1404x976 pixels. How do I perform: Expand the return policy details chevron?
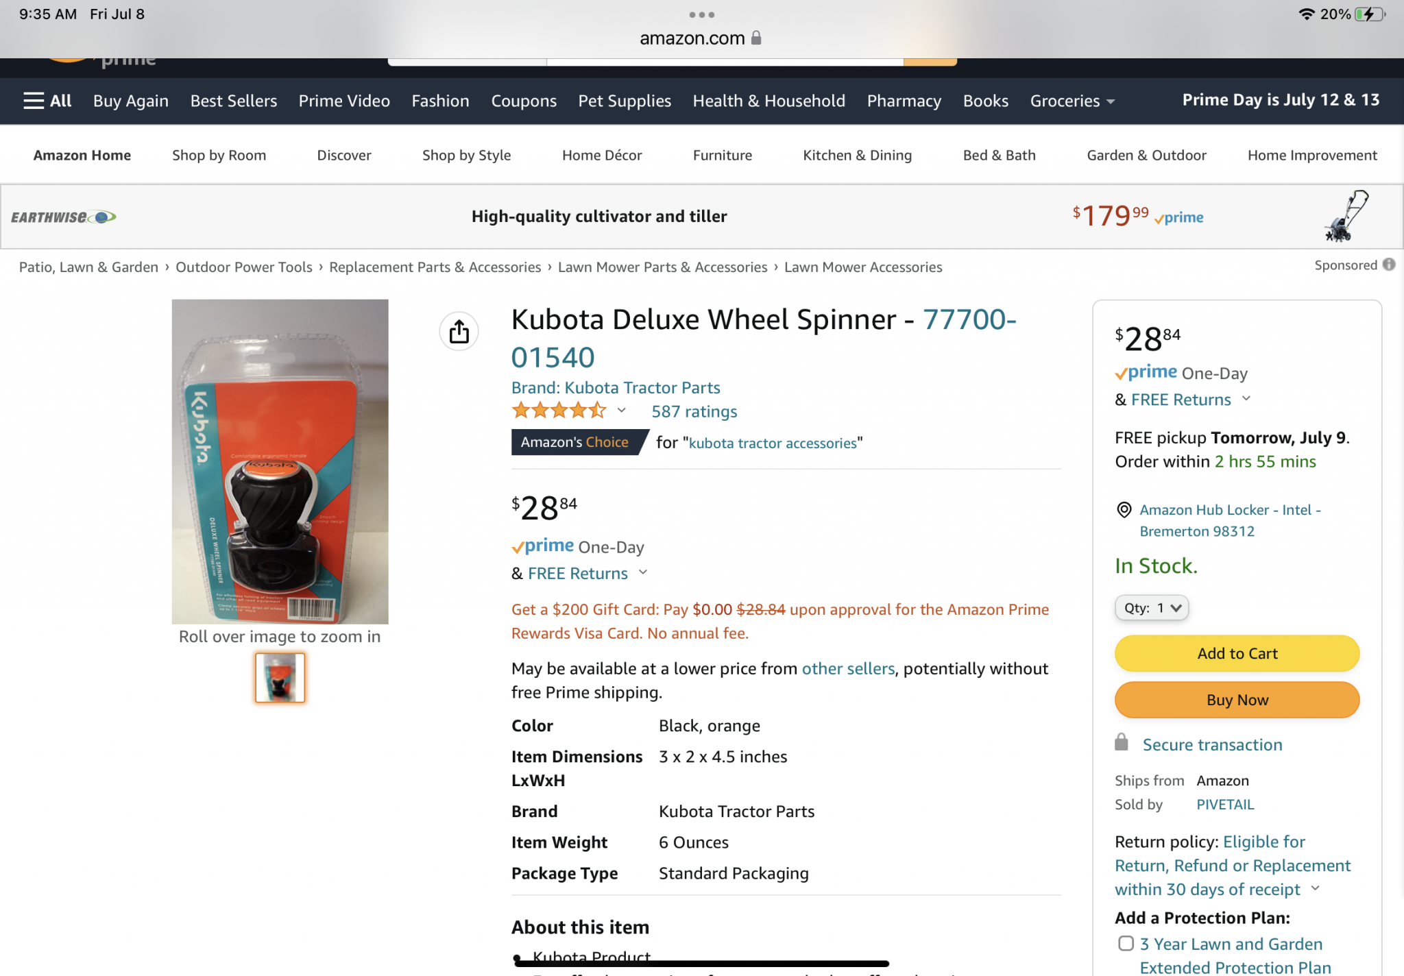1315,888
